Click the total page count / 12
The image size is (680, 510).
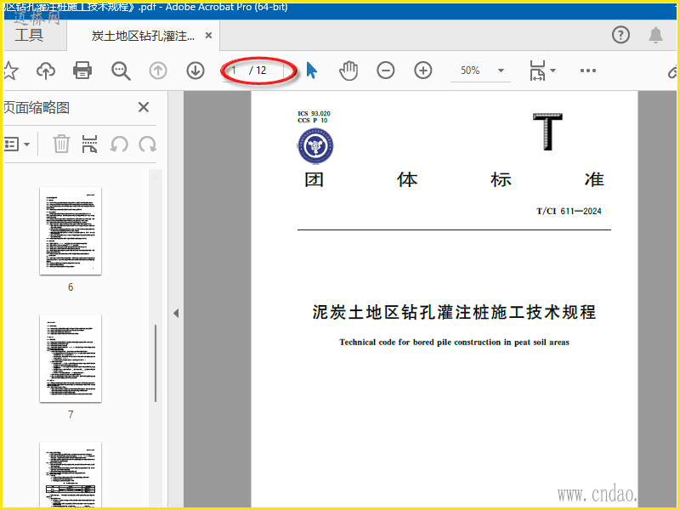[258, 71]
